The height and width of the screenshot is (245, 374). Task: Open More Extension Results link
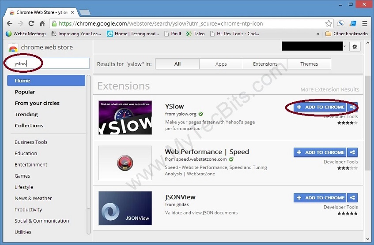[x=330, y=89]
